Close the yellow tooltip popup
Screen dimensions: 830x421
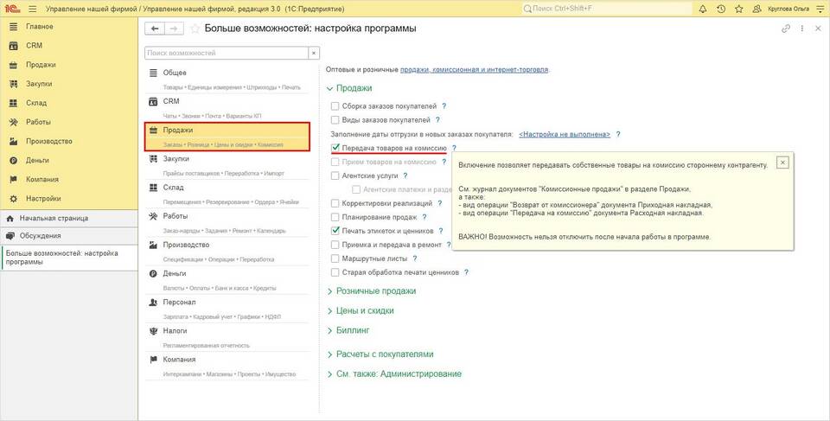[782, 163]
